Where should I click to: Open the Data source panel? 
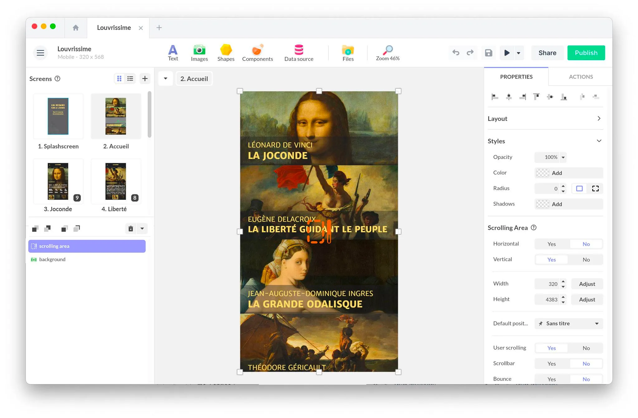[299, 53]
